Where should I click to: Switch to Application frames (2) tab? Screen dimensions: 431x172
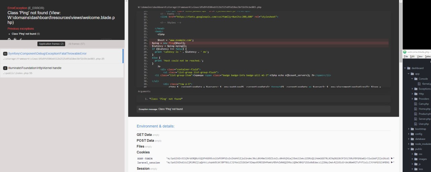click(x=51, y=44)
